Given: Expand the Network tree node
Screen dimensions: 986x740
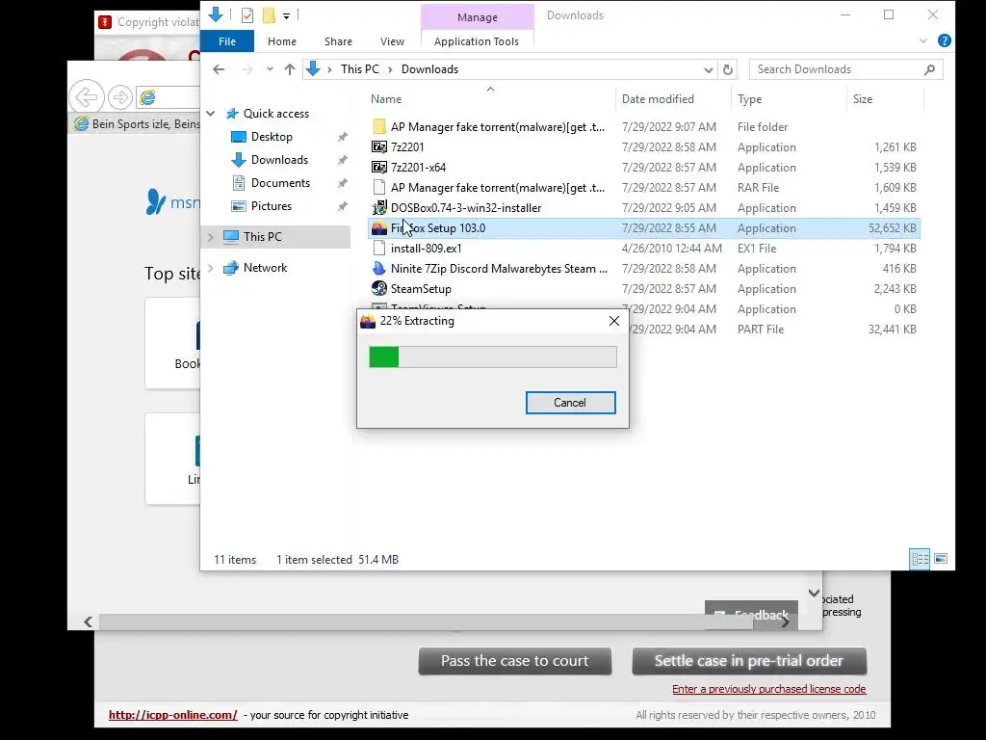Looking at the screenshot, I should click(211, 268).
